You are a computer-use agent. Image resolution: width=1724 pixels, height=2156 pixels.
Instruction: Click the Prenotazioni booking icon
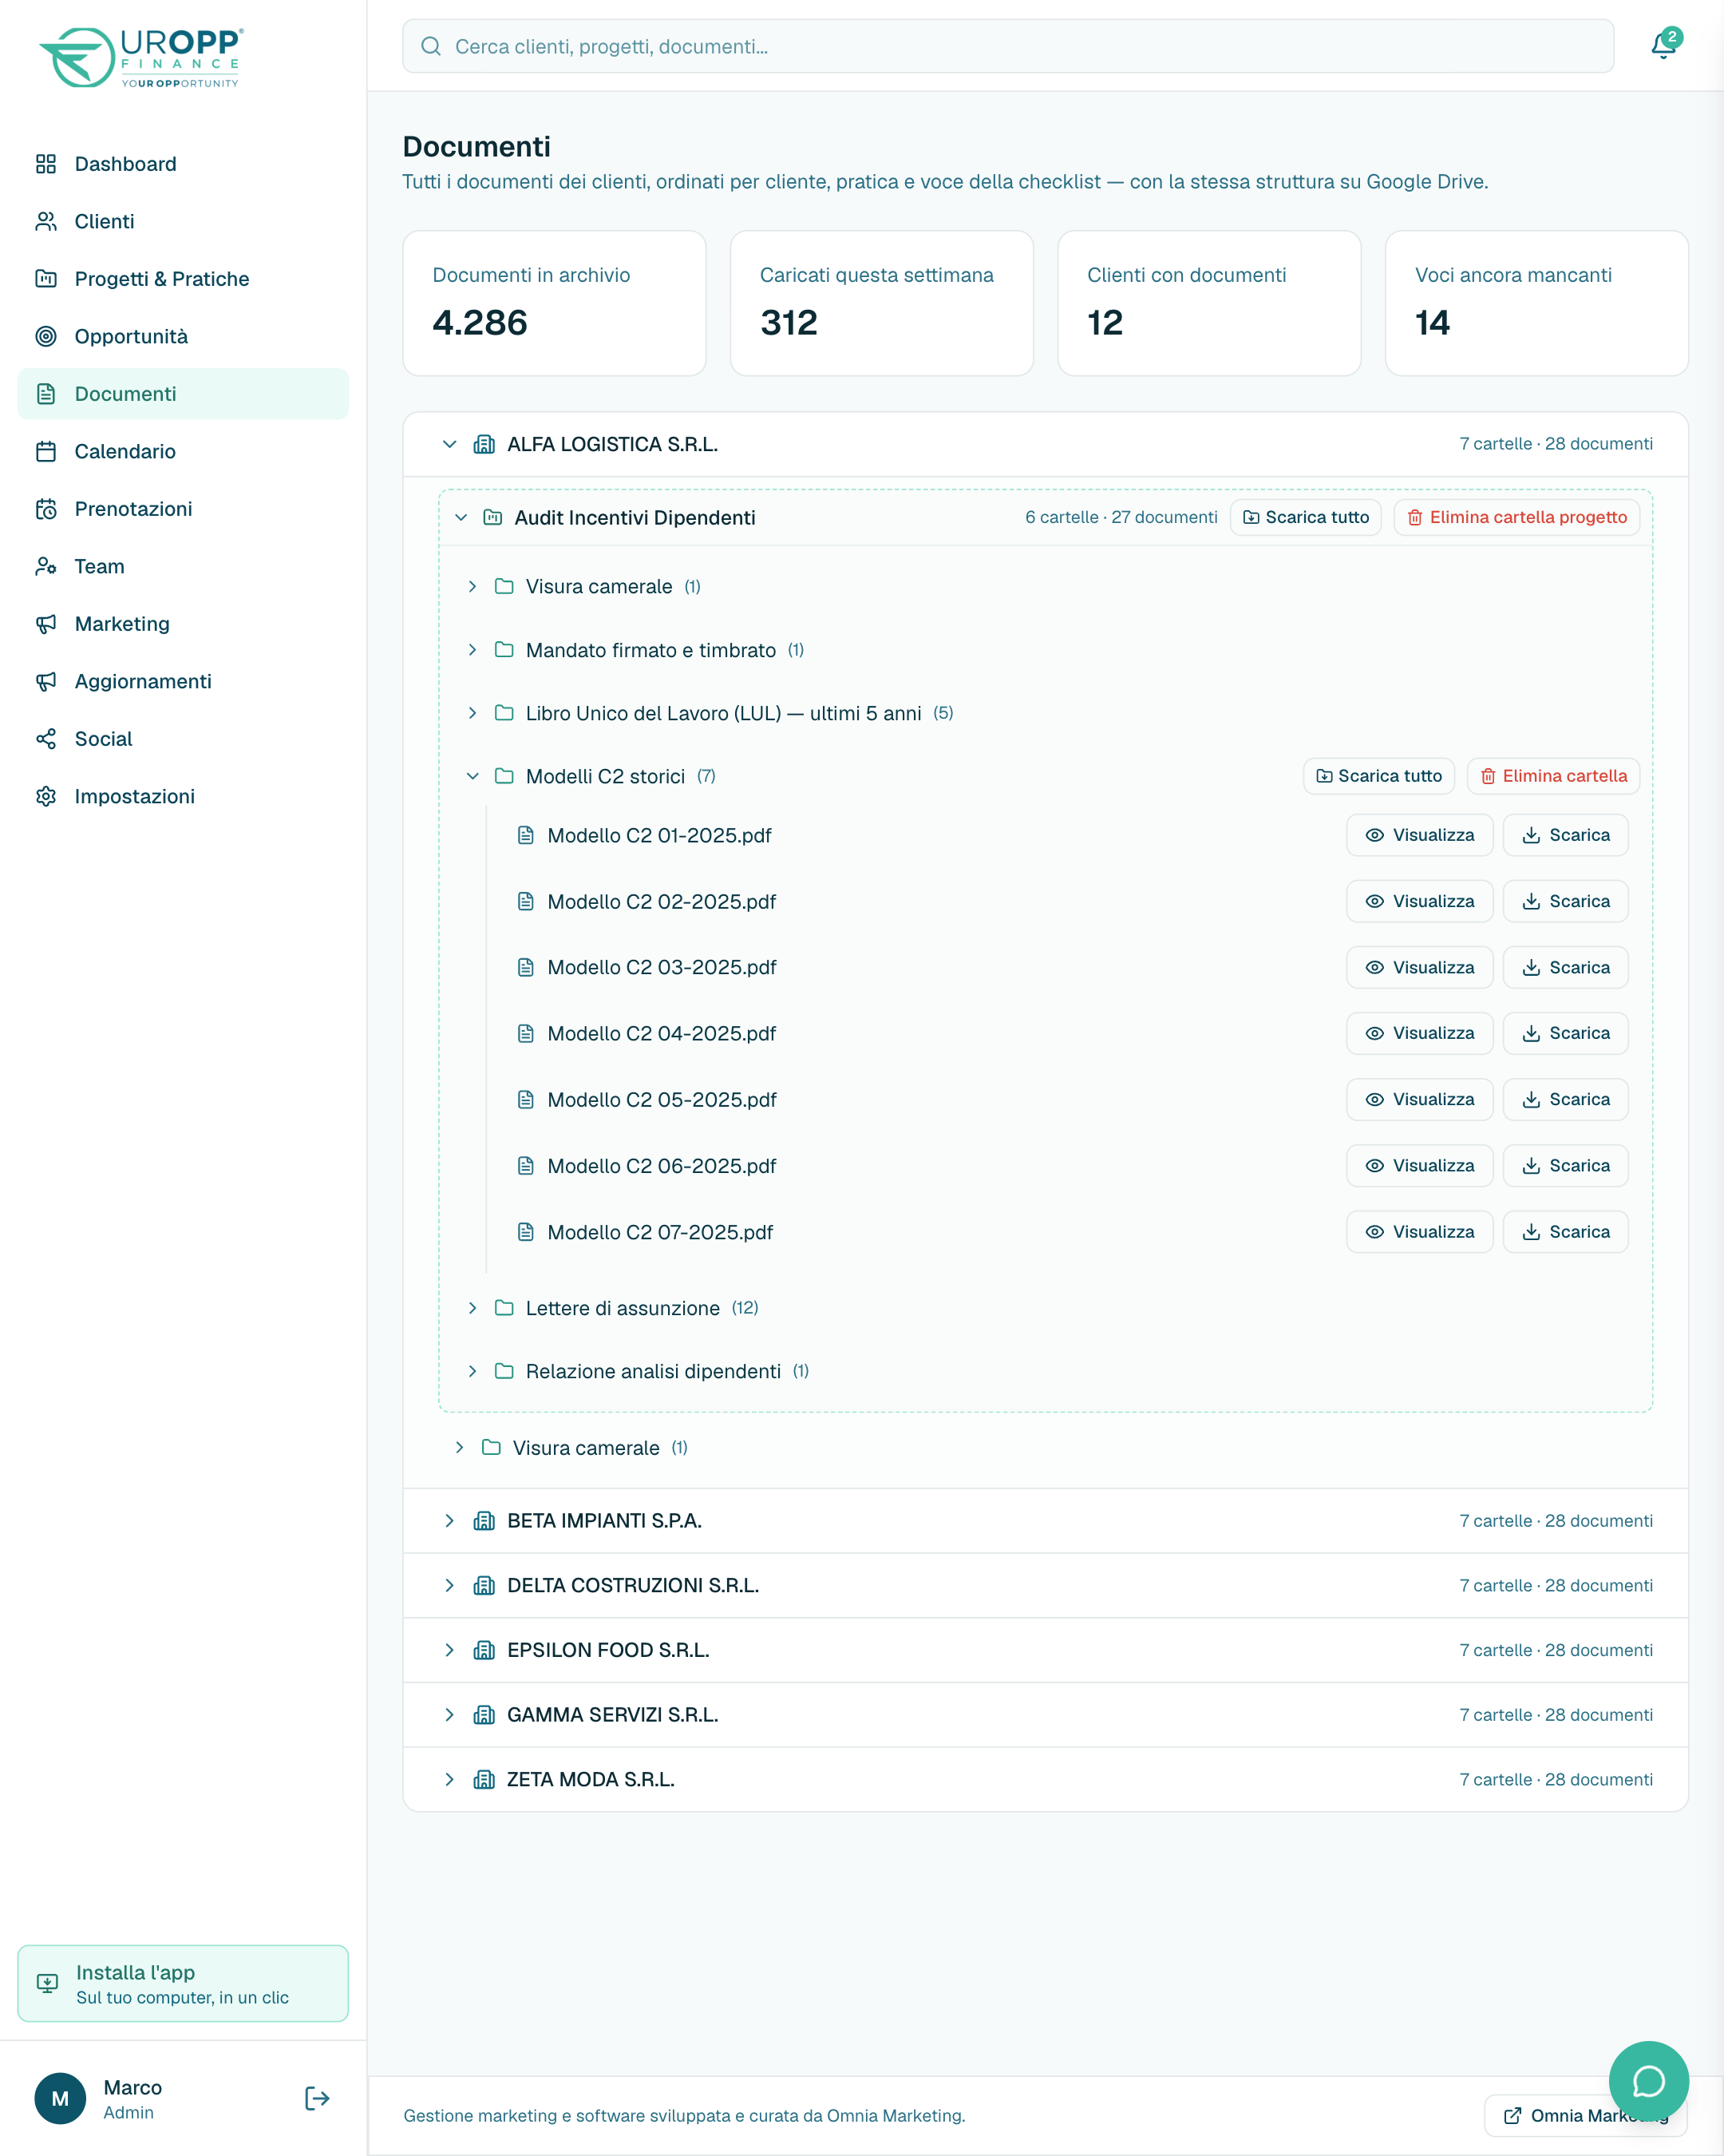click(x=46, y=509)
